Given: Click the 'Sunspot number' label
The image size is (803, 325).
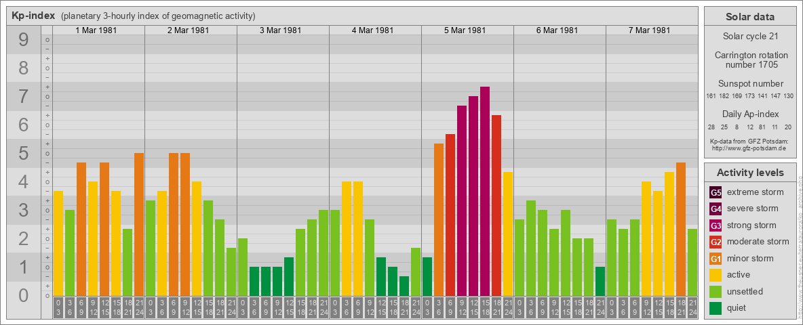Looking at the screenshot, I should click(x=750, y=84).
